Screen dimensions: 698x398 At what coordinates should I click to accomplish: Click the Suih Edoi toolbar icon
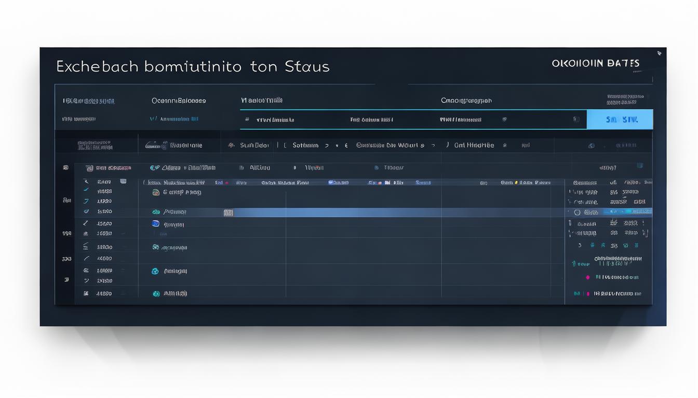coord(232,146)
